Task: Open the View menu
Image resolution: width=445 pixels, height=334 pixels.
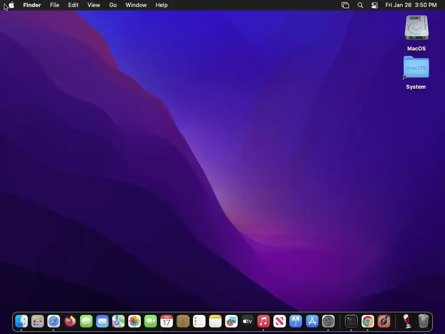Action: pos(94,5)
